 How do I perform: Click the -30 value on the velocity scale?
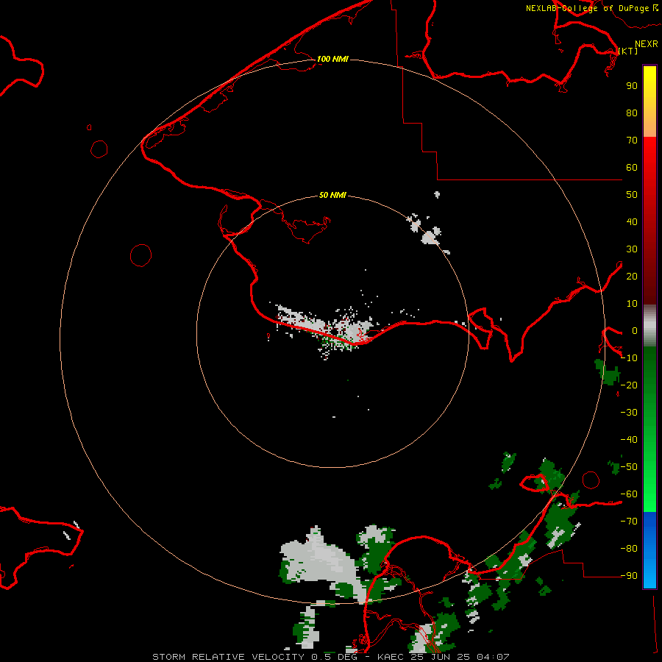click(629, 413)
